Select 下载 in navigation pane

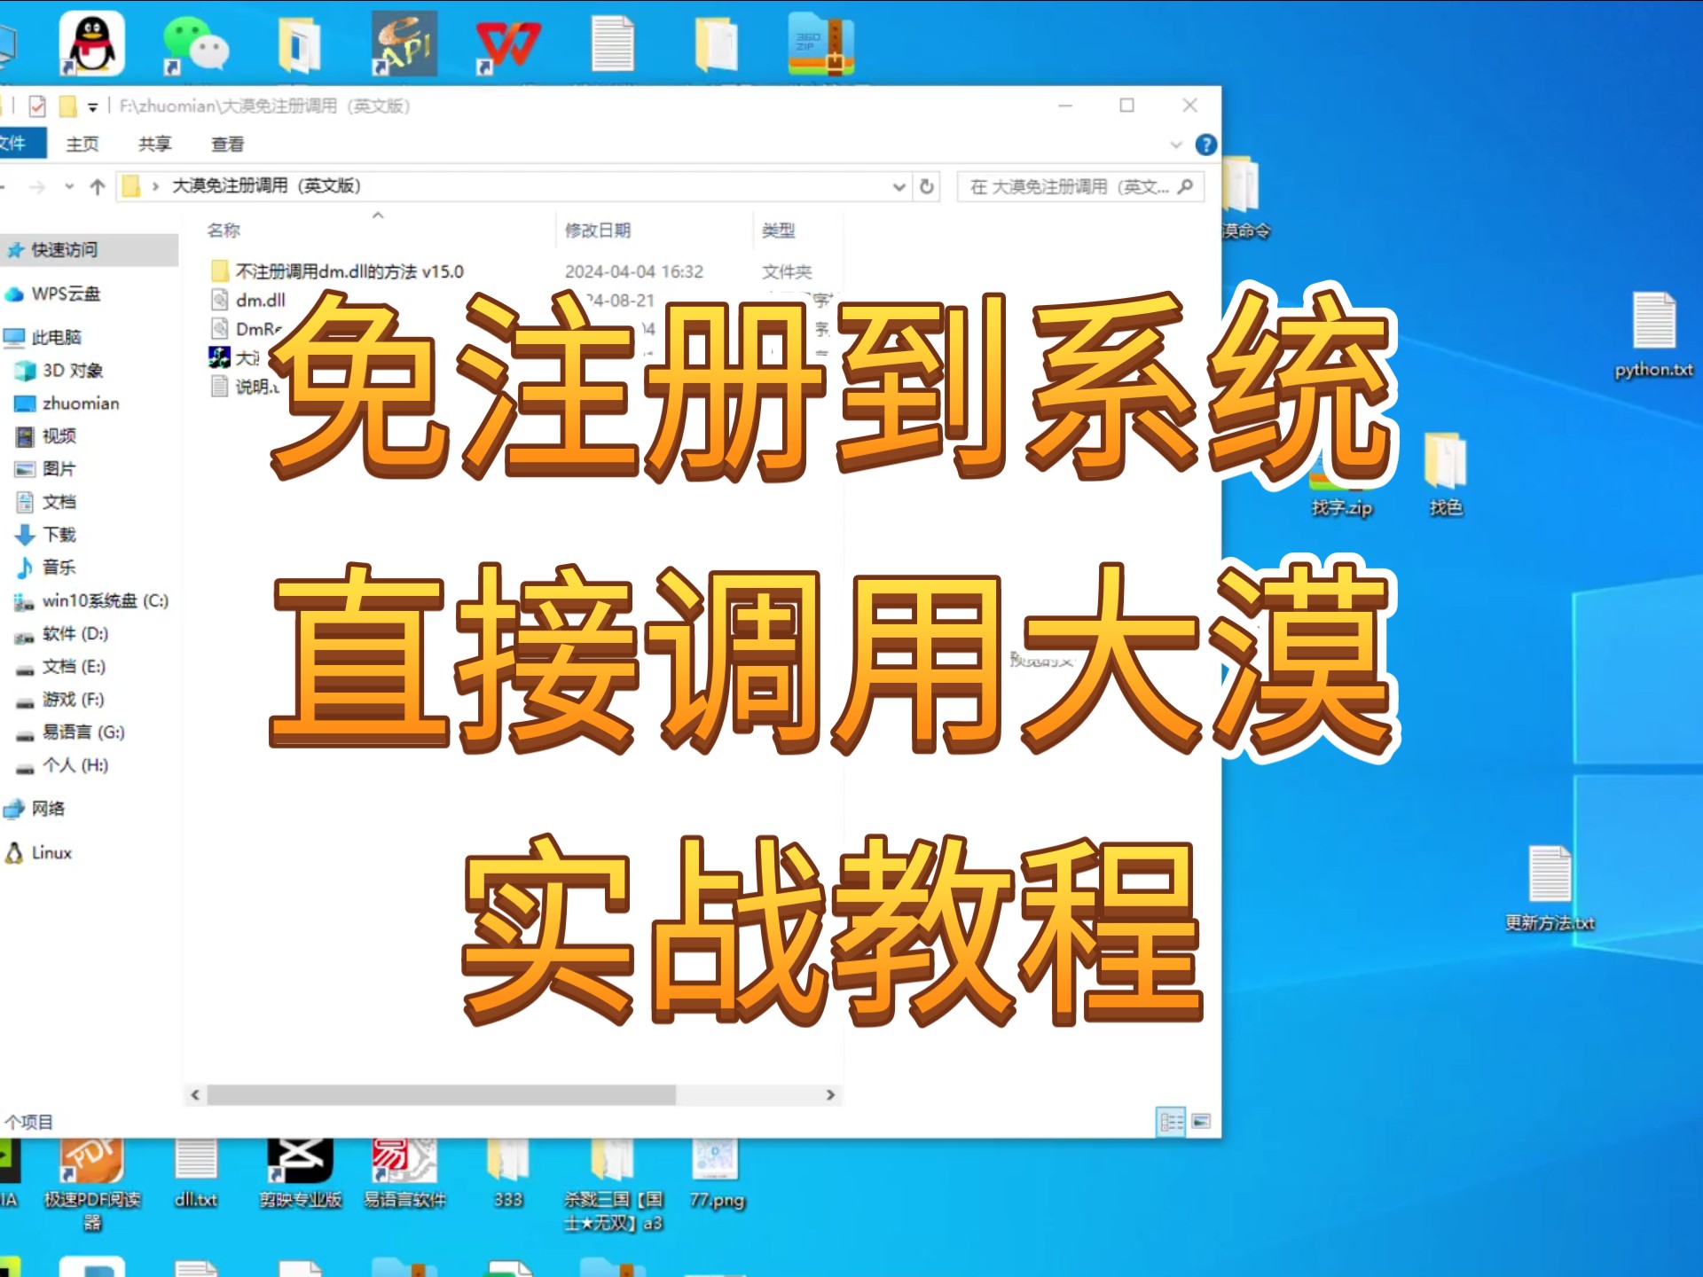coord(59,535)
